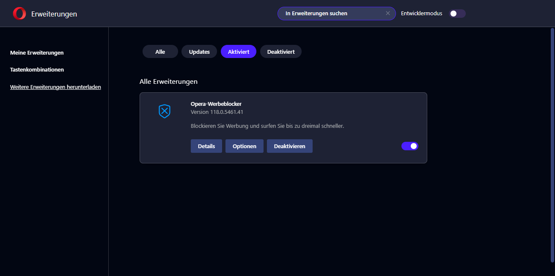Open Meine Erweiterungen in the sidebar
Screen dimensions: 555x276
(37, 53)
